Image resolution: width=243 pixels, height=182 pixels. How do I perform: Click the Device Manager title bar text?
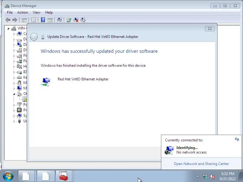pyautogui.click(x=24, y=6)
